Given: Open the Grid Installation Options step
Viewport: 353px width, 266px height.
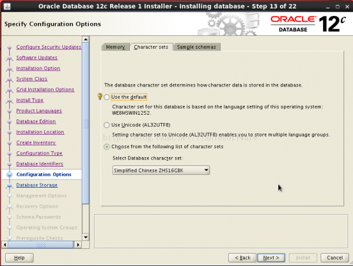Looking at the screenshot, I should (45, 89).
